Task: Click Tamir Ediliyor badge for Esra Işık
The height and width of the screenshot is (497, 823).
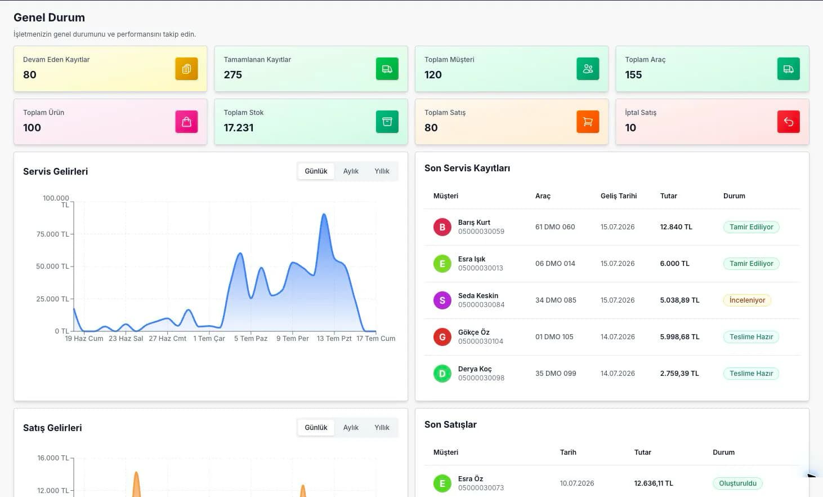Action: pos(751,264)
